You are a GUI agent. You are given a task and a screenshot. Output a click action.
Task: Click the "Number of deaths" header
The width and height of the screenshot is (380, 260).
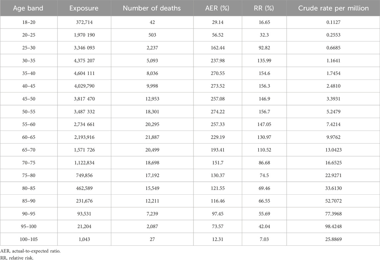click(152, 8)
